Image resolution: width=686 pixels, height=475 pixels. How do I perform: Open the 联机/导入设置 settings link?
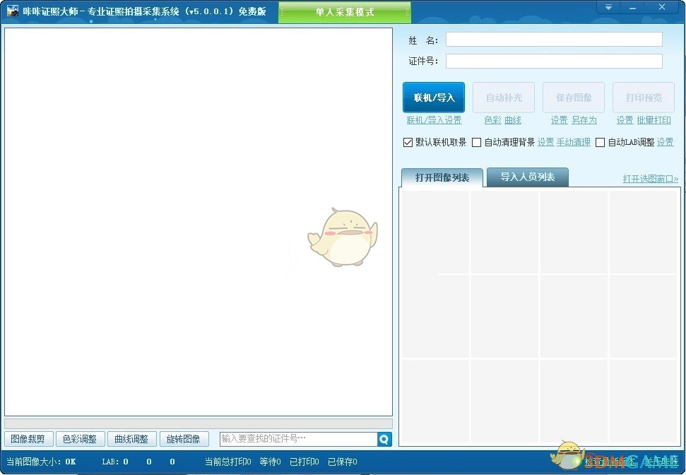pyautogui.click(x=434, y=119)
